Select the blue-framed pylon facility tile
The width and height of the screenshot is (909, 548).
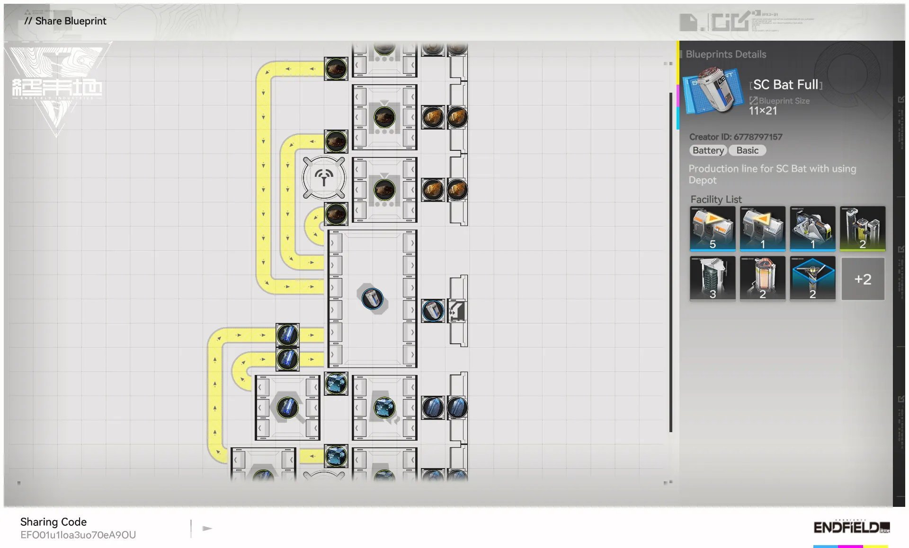pyautogui.click(x=812, y=278)
